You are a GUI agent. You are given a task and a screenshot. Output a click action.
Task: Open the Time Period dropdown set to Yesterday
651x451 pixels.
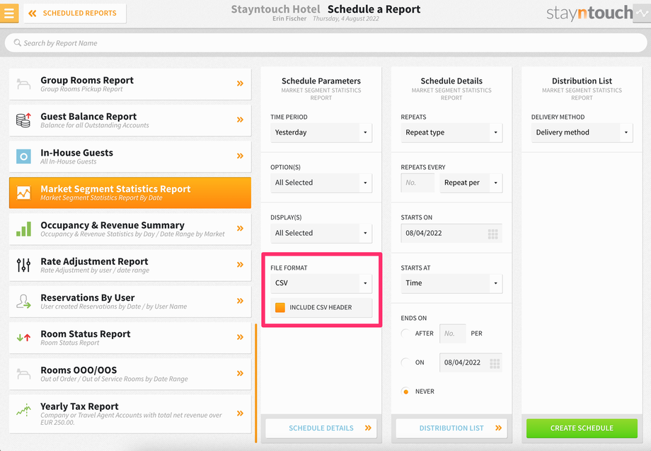(x=321, y=132)
